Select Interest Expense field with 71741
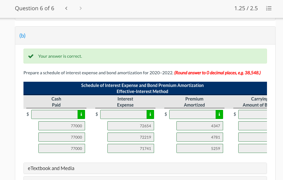Screen dimensions: 283x180 [131, 149]
